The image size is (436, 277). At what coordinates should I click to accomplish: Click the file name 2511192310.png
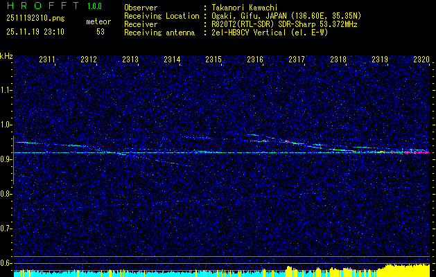35,19
